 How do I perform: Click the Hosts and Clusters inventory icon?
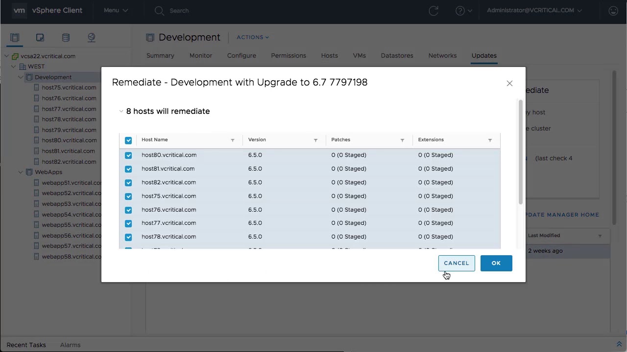pyautogui.click(x=15, y=38)
